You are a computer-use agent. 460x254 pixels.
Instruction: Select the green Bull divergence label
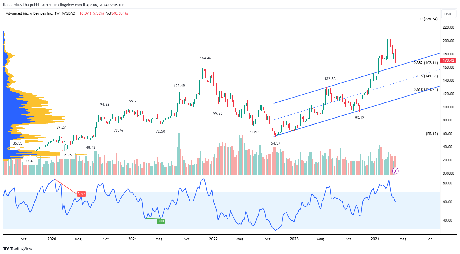161,221
